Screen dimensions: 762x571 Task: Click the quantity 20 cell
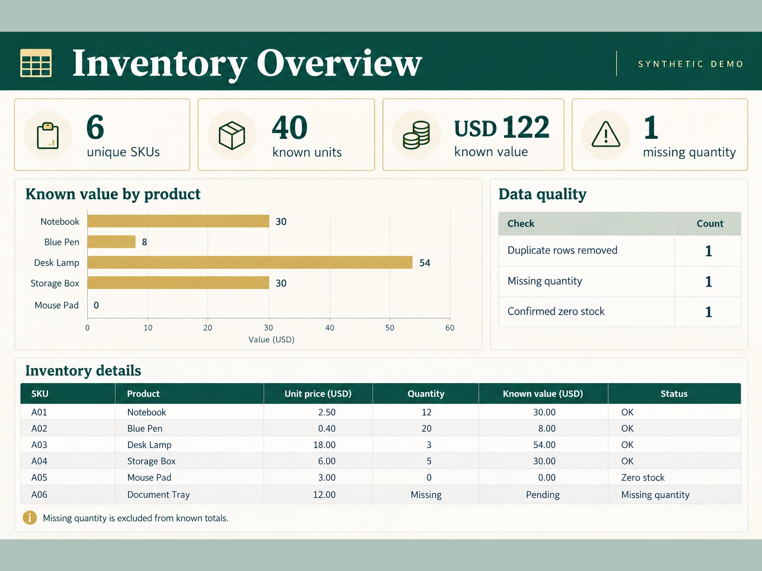[x=426, y=428]
